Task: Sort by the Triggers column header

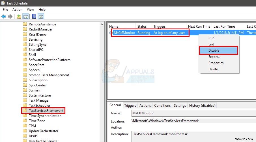Action: [x=169, y=27]
